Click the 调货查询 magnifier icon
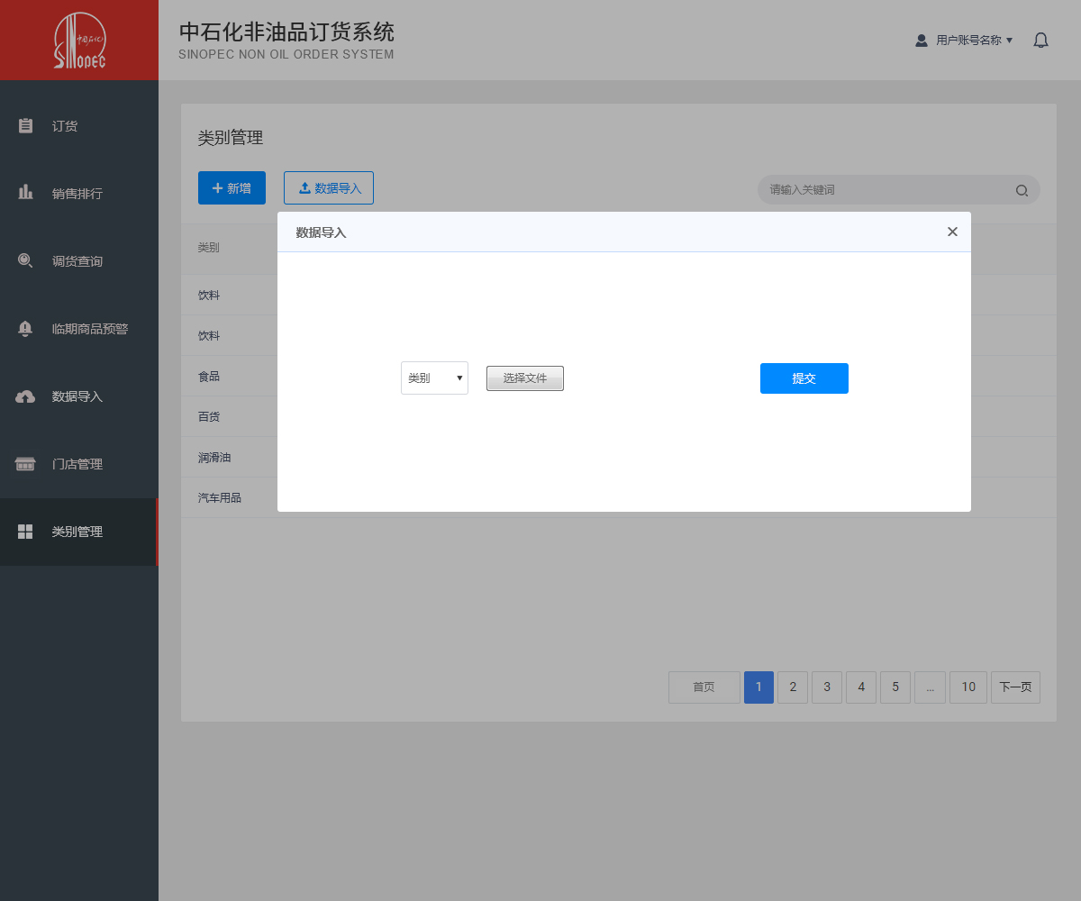This screenshot has height=901, width=1081. (x=25, y=261)
